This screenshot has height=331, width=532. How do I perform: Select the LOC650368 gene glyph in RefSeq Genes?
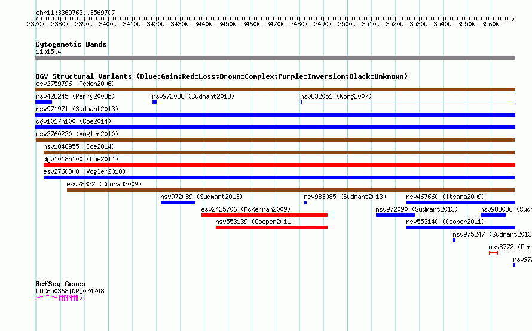(x=59, y=298)
